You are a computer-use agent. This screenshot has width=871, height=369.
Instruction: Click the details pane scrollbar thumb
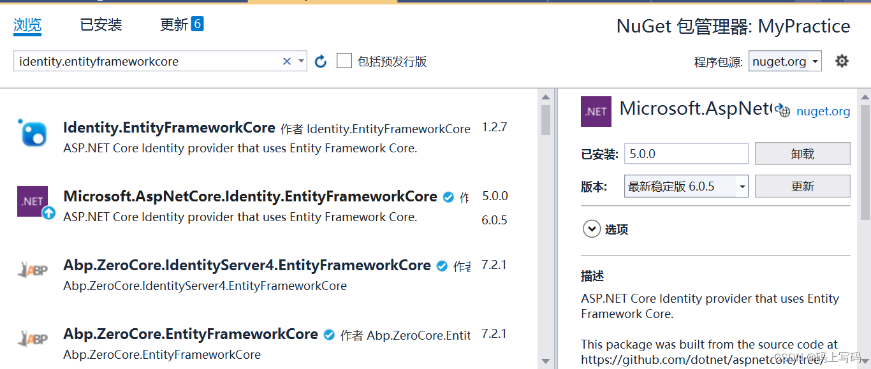point(865,162)
